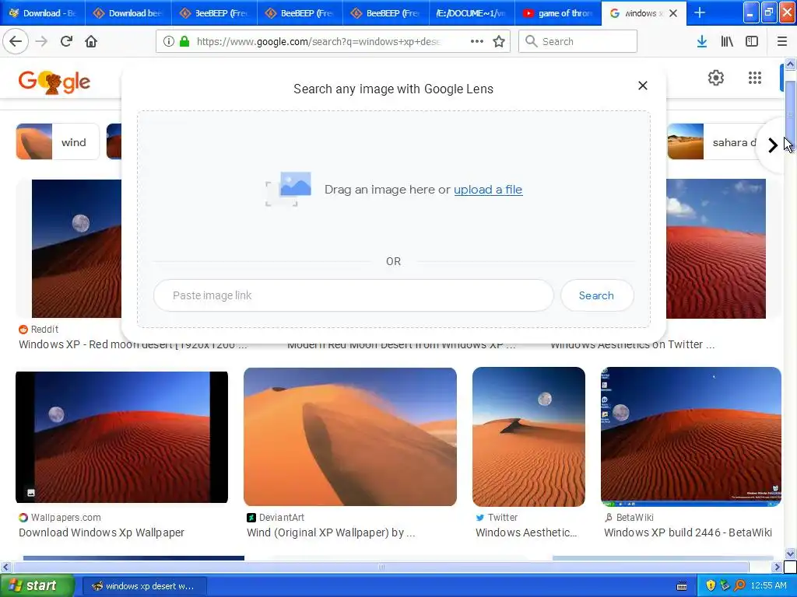Close the Google Lens dialog
Viewport: 797px width, 597px height.
click(642, 86)
